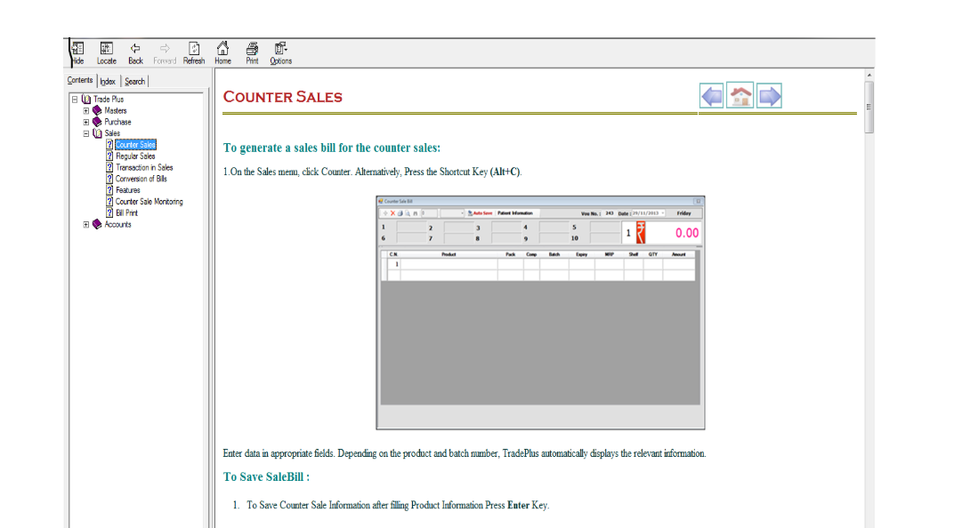Select the Accounts tree entry
This screenshot has height=528, width=978.
117,224
